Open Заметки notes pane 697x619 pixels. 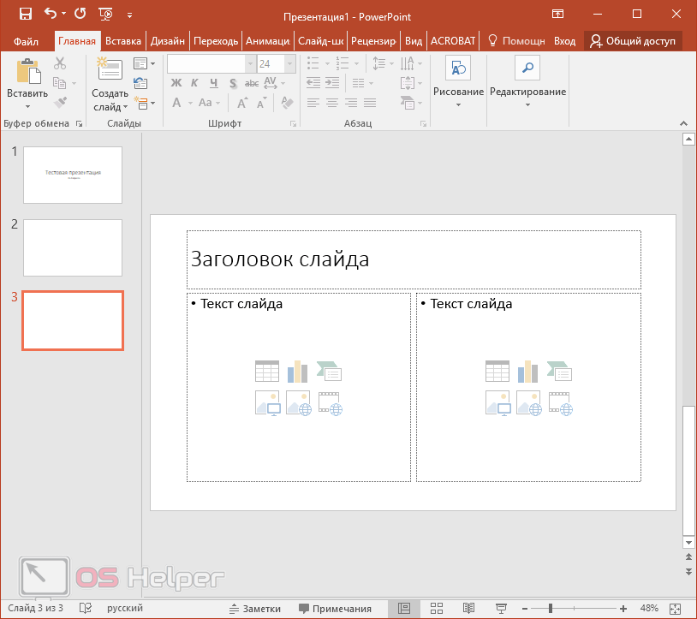255,609
